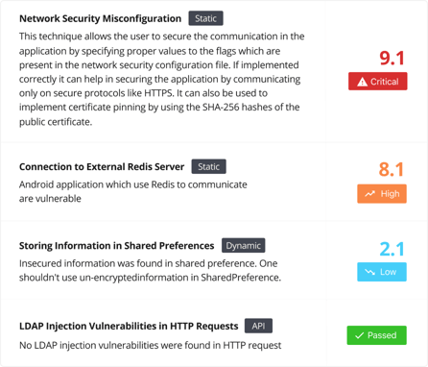
Task: Select the green Passed status badge
Action: tap(377, 335)
